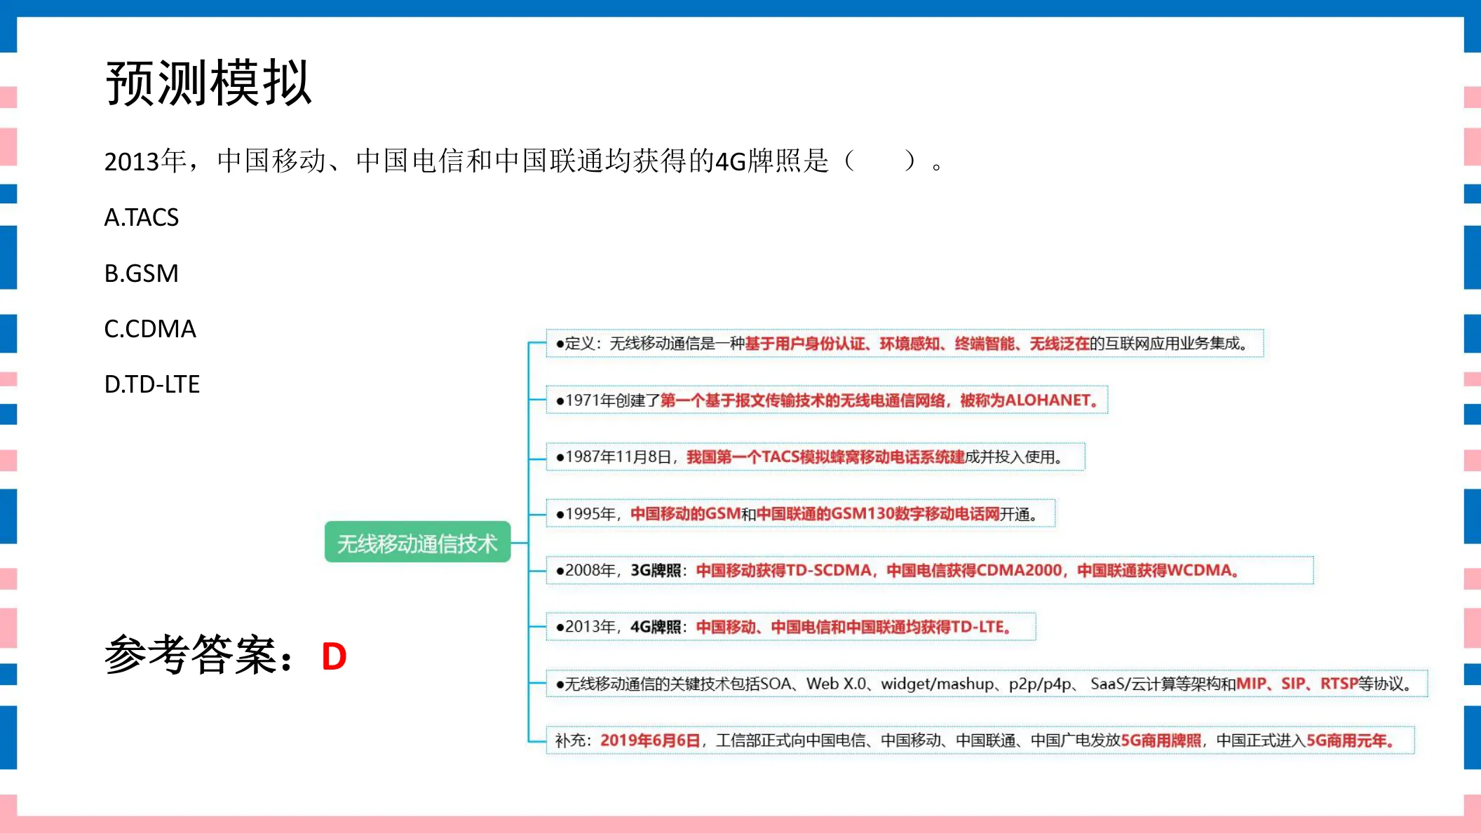1481x833 pixels.
Task: Click the 1987年11月8日 TACS entry
Action: 816,456
